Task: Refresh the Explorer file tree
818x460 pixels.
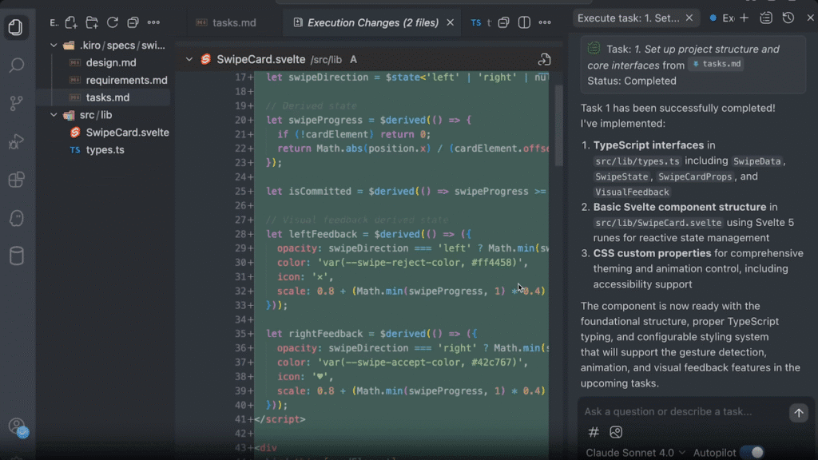Action: click(x=112, y=22)
